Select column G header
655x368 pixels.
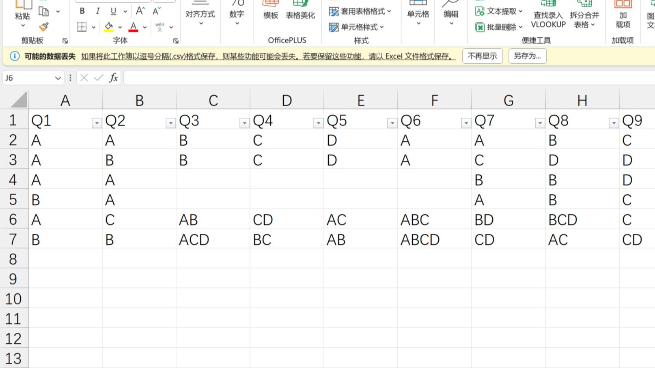508,100
